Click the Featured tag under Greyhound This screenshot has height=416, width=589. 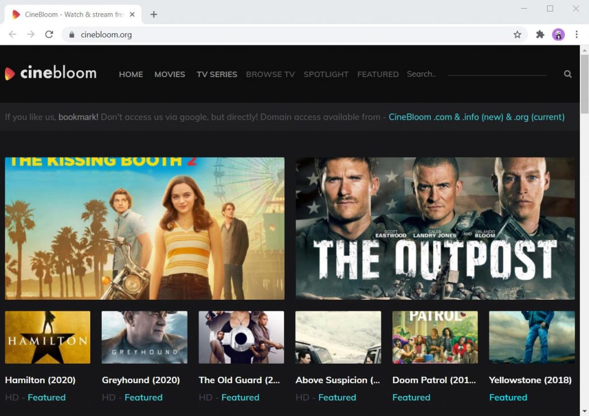[x=143, y=397]
